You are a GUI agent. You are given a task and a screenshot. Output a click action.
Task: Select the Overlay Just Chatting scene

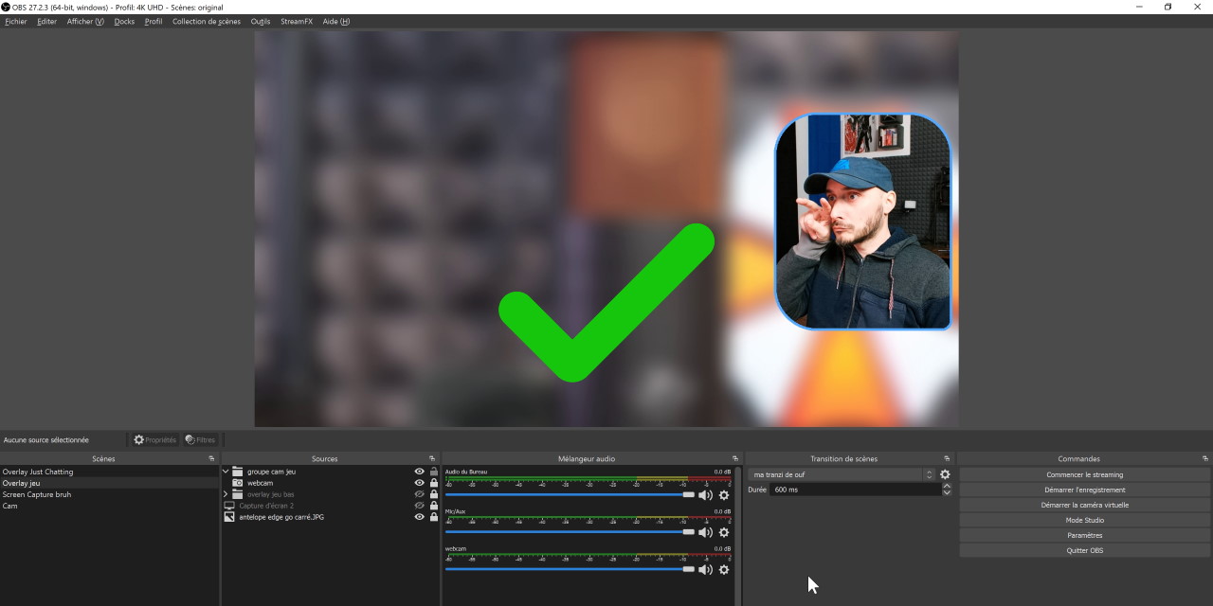(x=38, y=472)
